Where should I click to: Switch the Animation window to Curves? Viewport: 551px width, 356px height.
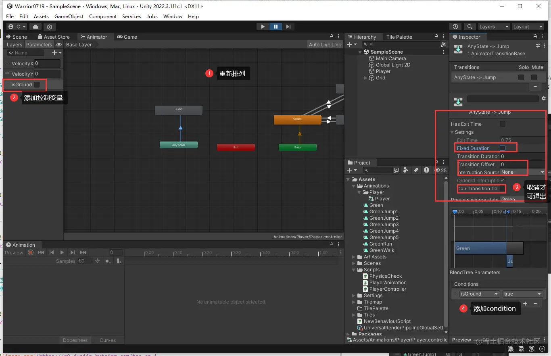[108, 340]
